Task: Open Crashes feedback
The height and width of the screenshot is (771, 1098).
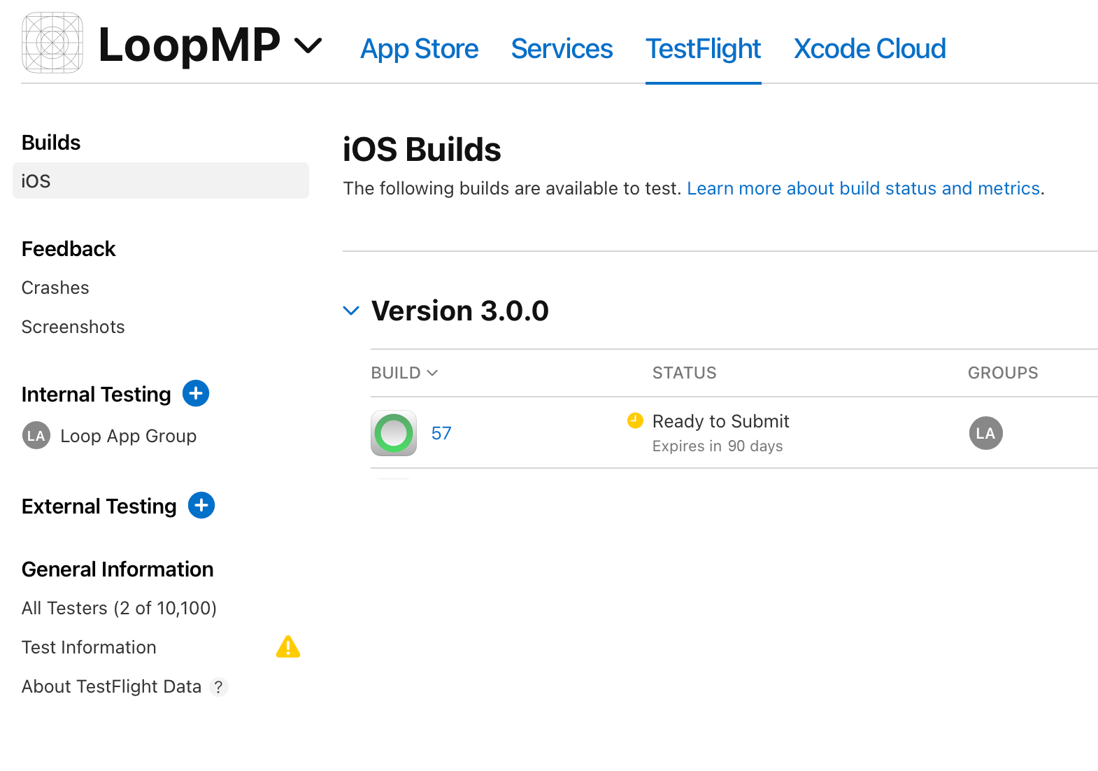Action: pos(55,288)
